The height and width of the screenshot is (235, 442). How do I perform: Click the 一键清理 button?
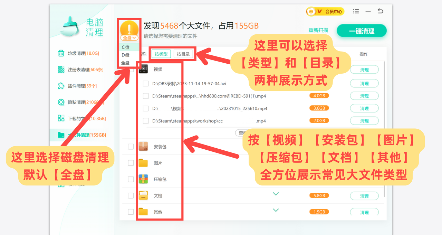coord(362,30)
